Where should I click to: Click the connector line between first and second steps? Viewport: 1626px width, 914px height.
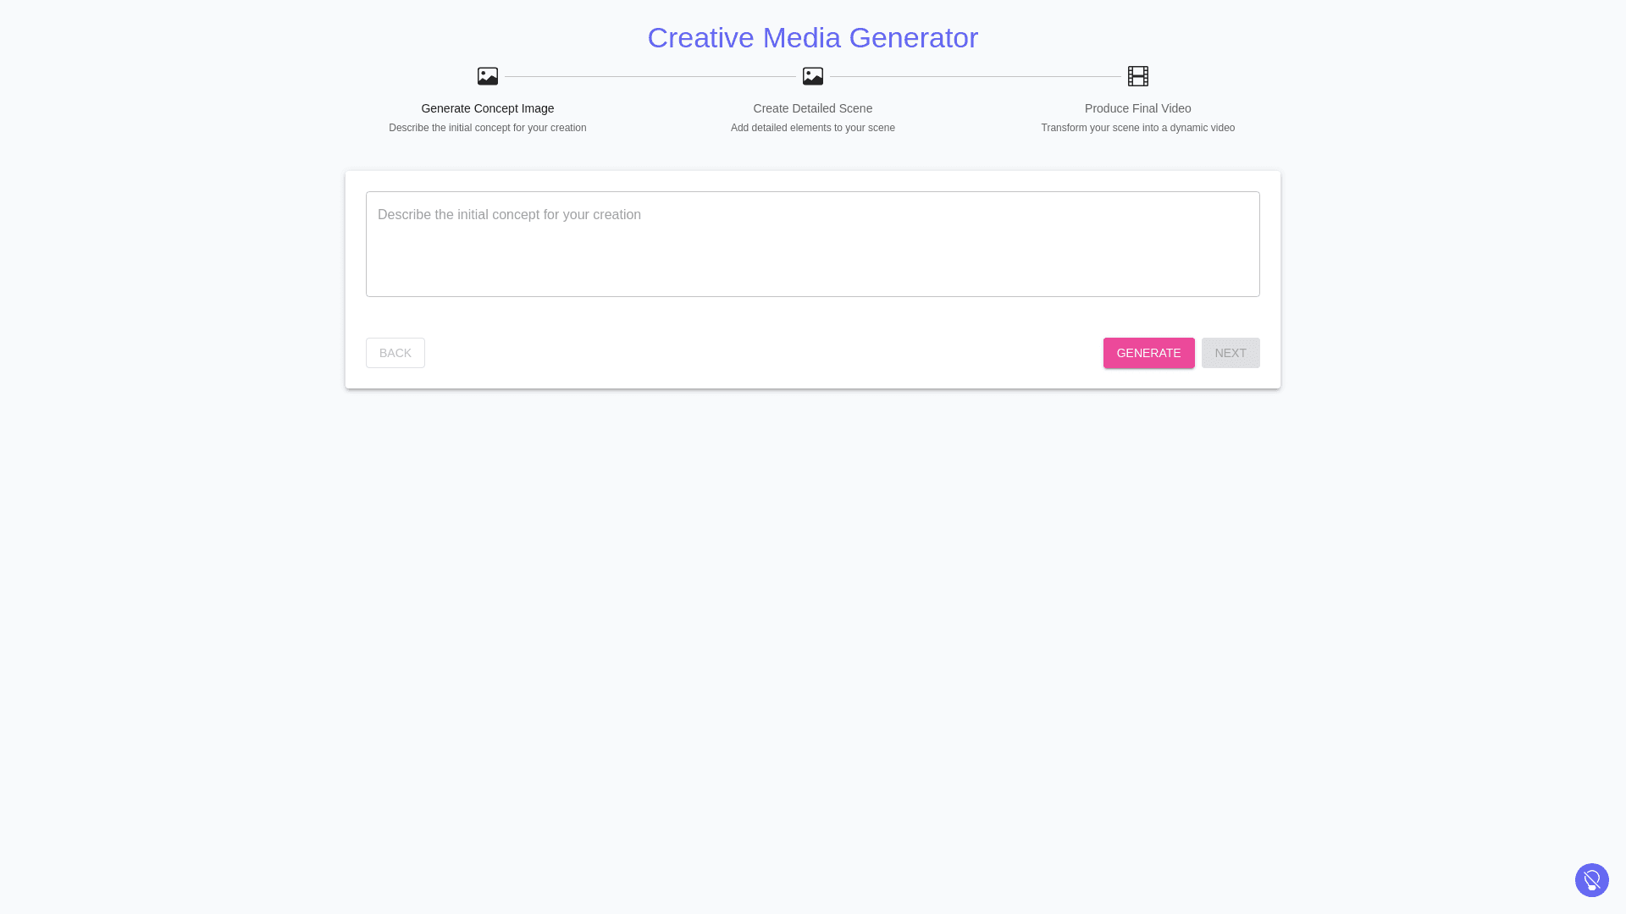650,77
